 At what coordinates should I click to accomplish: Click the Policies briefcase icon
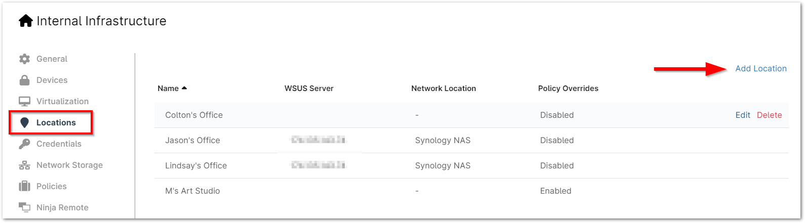(24, 187)
